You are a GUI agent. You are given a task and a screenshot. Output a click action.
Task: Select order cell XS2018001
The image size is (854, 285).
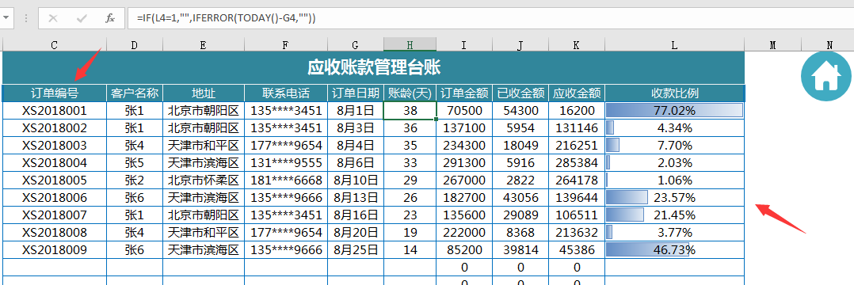pyautogui.click(x=55, y=110)
